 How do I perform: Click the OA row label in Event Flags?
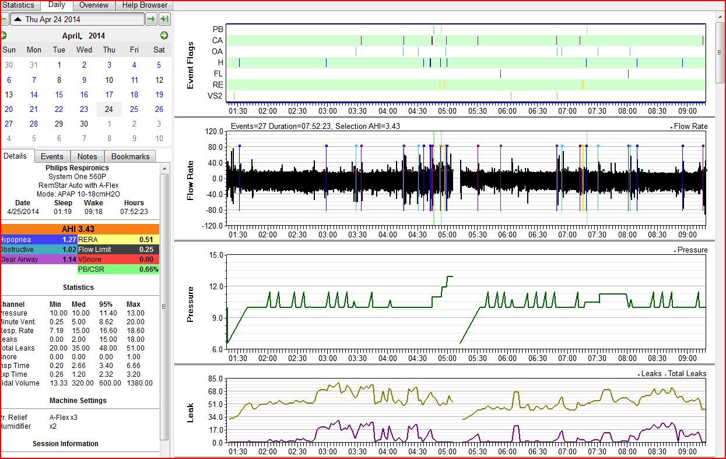click(218, 51)
